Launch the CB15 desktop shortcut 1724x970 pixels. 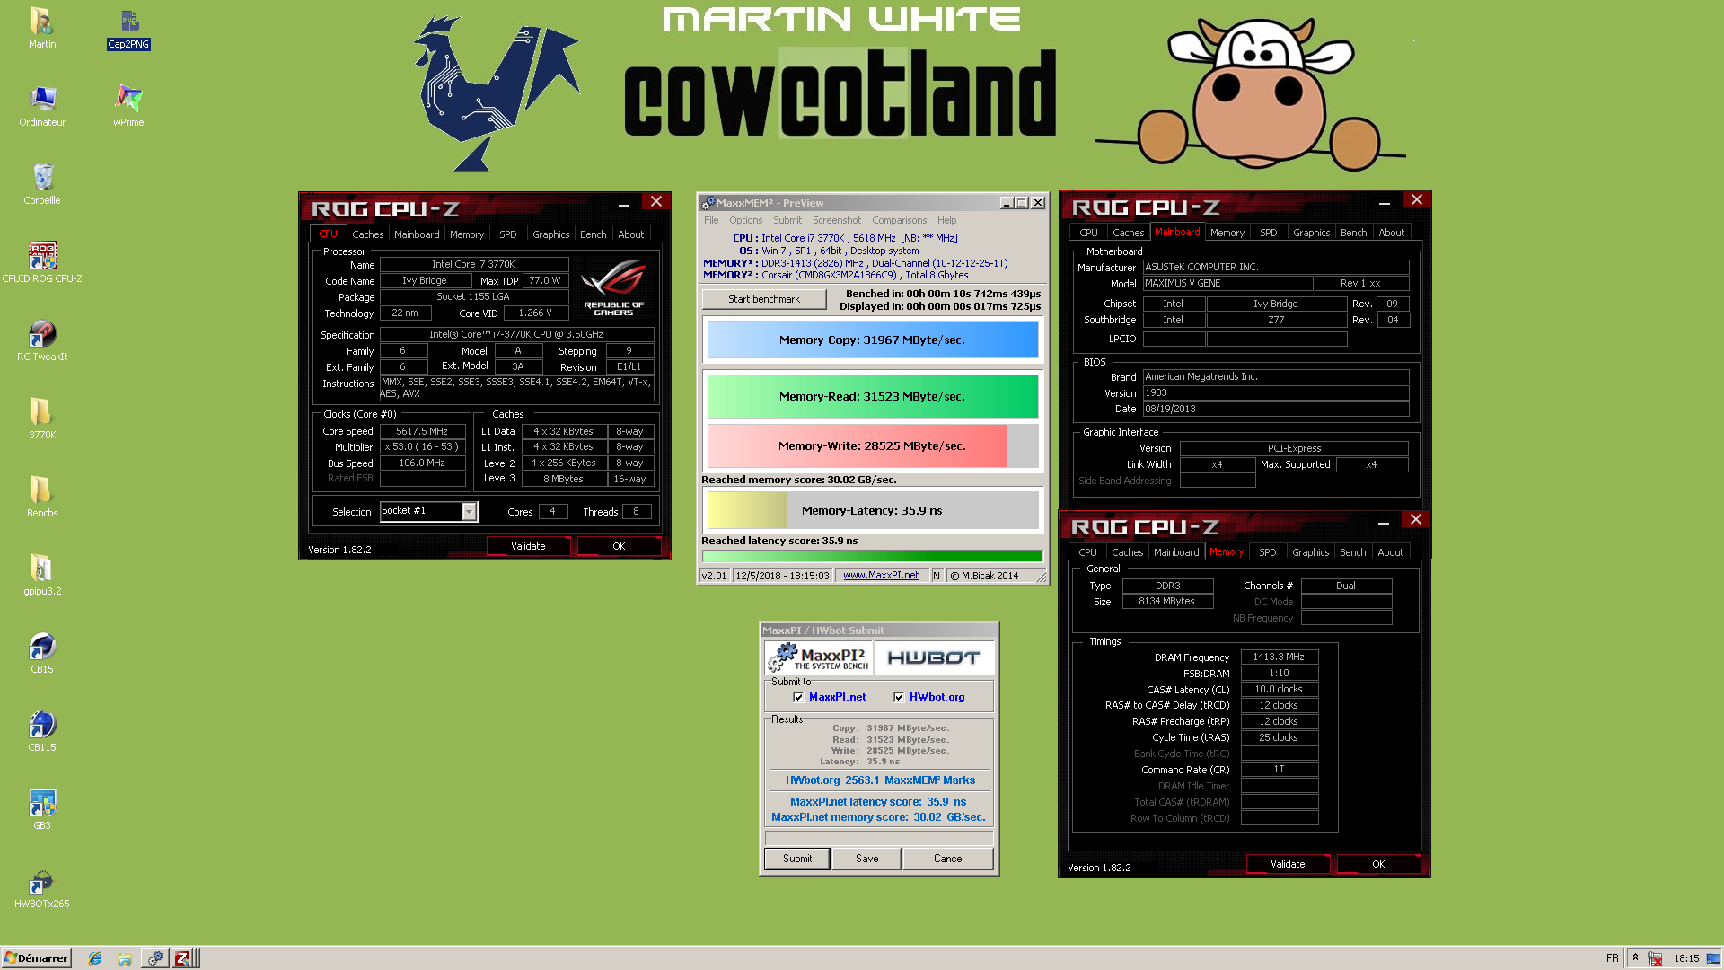pyautogui.click(x=42, y=653)
